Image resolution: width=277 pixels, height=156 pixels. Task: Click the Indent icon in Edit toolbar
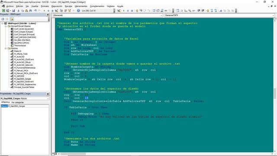click(199, 10)
